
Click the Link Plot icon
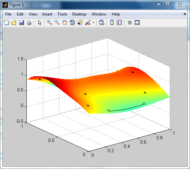(101, 22)
